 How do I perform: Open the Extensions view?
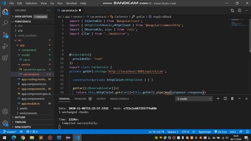5,58
